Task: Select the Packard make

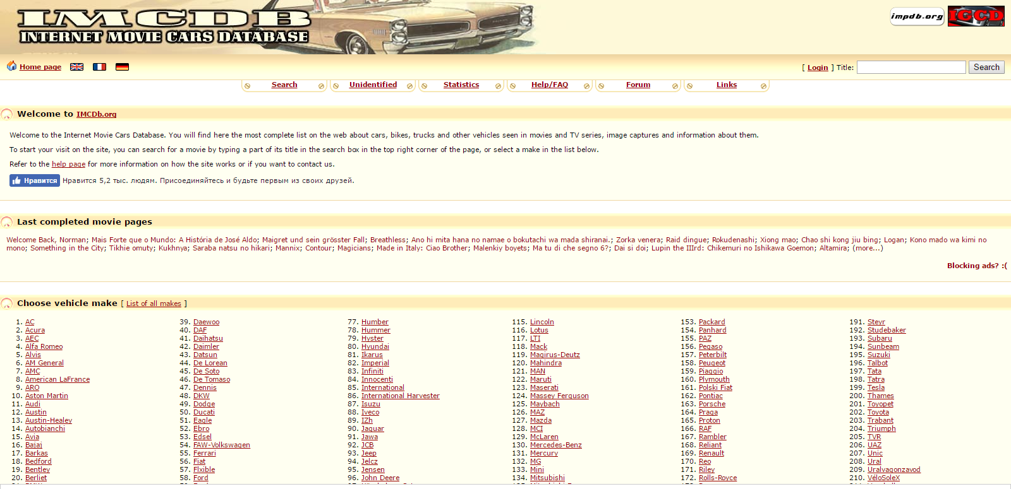Action: pyautogui.click(x=712, y=322)
